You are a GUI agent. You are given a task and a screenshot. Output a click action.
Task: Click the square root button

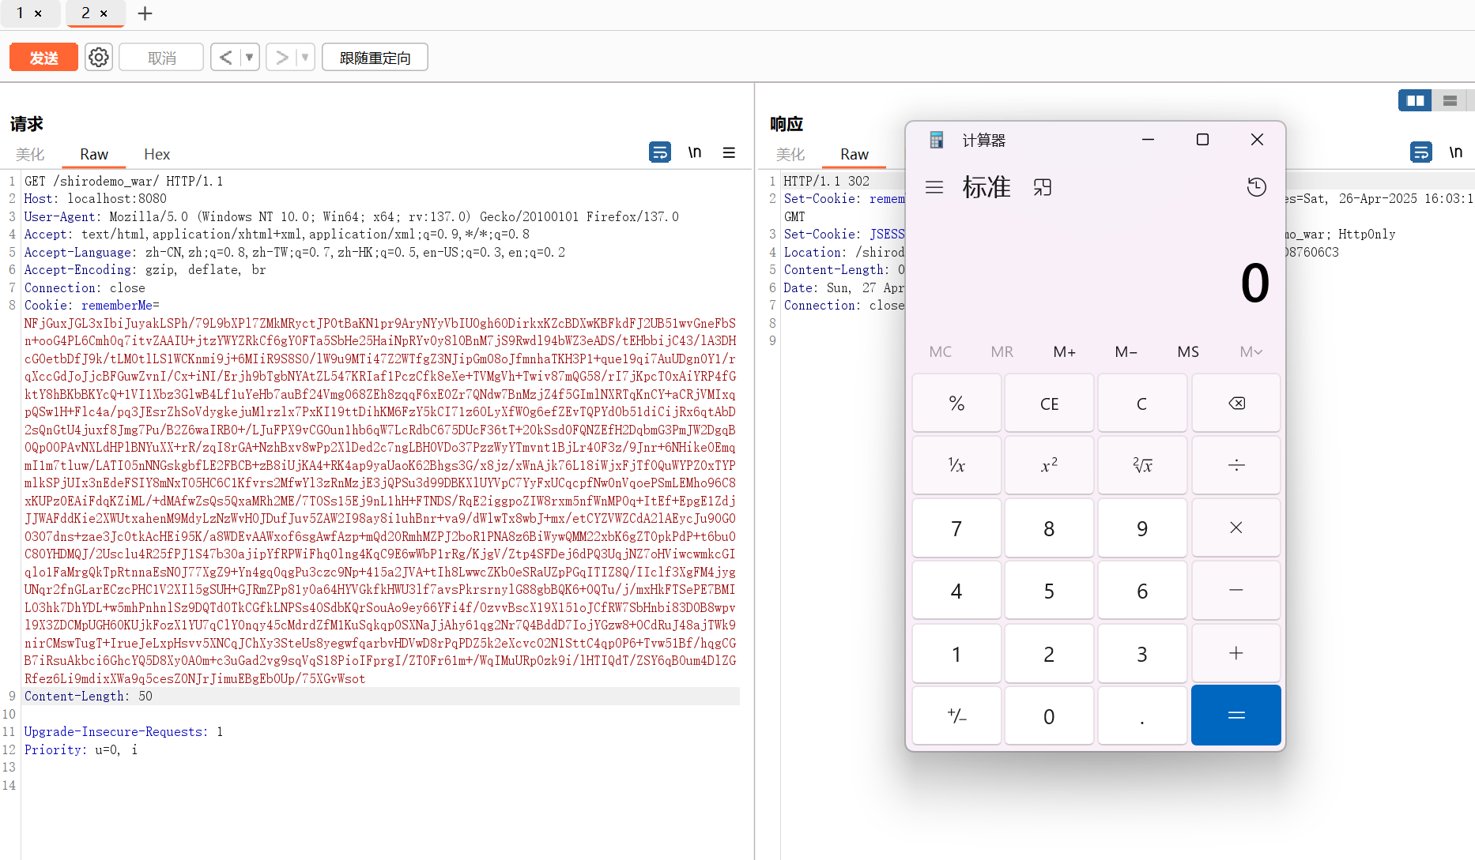(x=1141, y=465)
